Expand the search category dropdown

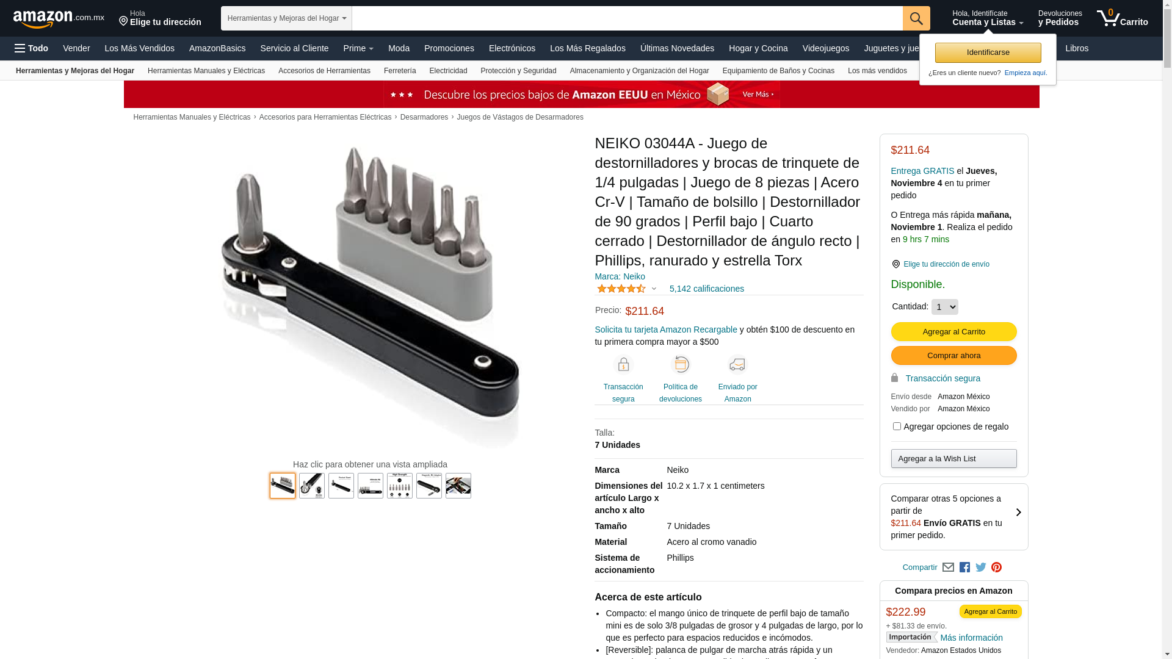tap(286, 18)
